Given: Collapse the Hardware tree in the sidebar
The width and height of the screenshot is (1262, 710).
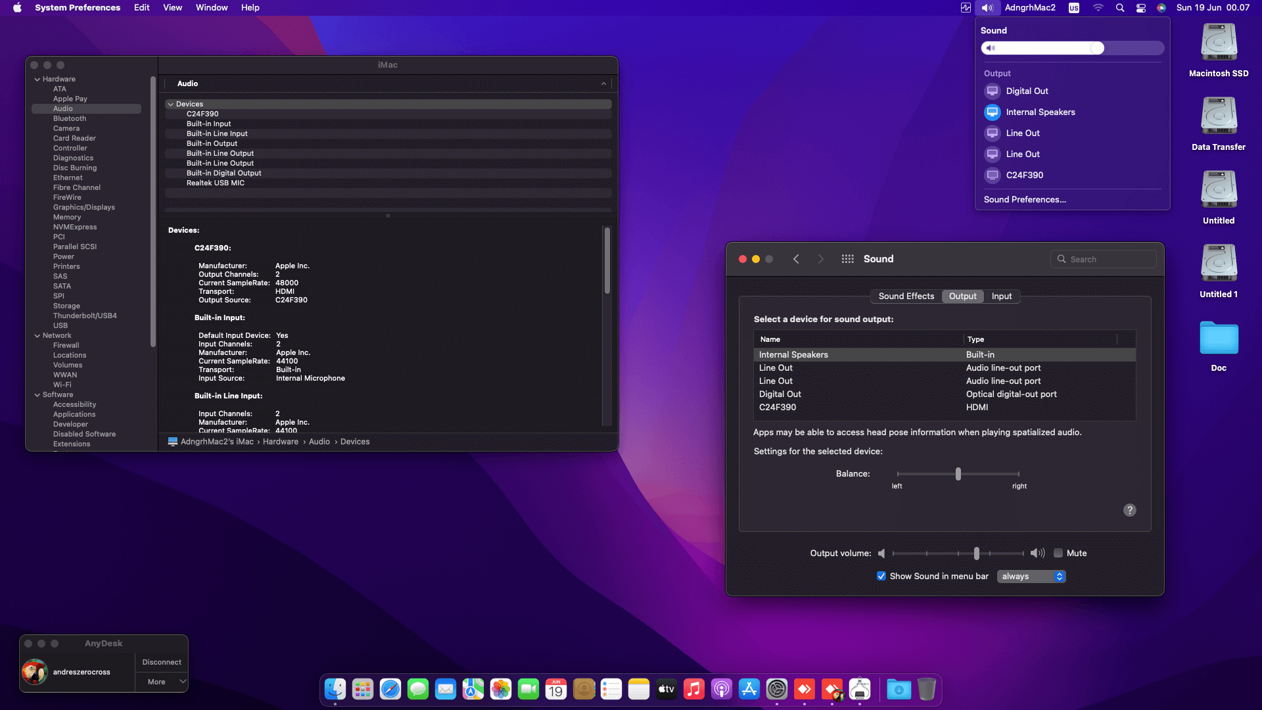Looking at the screenshot, I should point(37,79).
